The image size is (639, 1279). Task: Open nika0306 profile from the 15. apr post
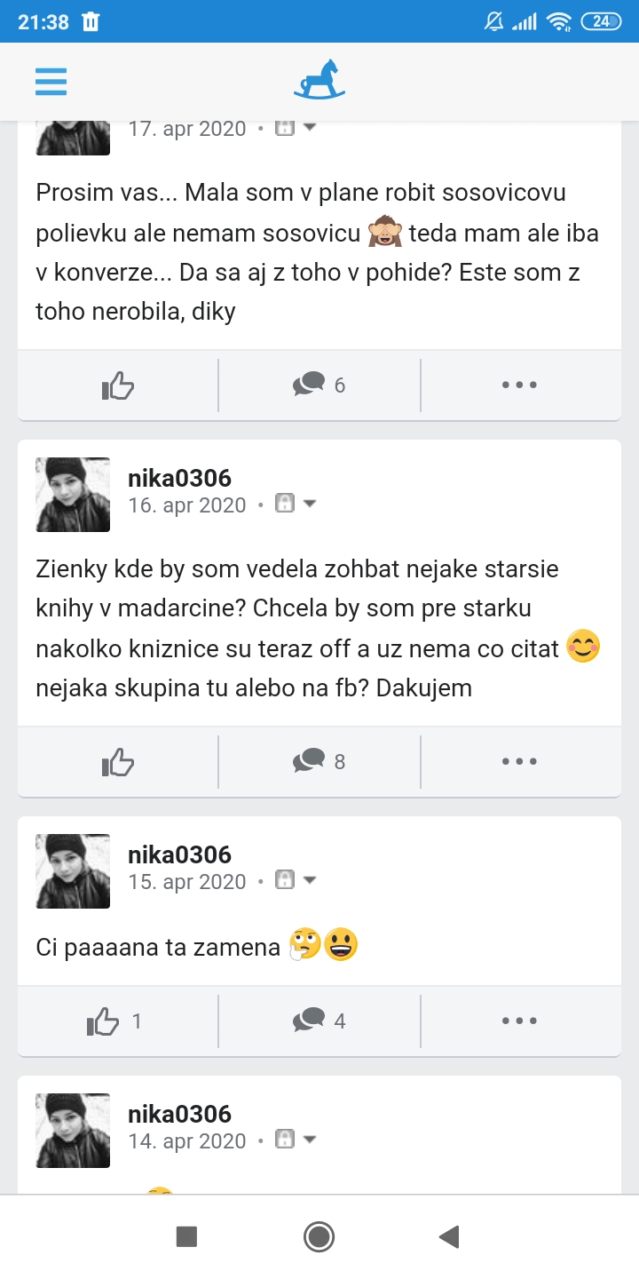[179, 855]
